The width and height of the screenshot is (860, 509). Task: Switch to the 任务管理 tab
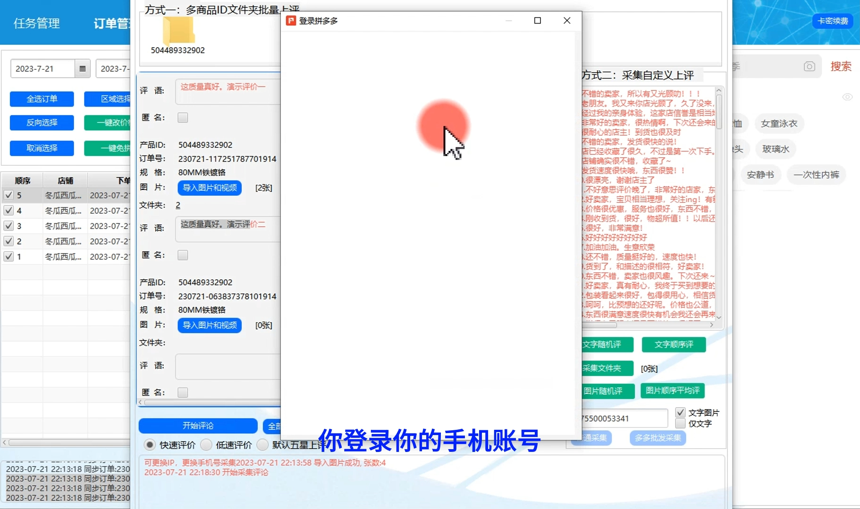coord(36,23)
